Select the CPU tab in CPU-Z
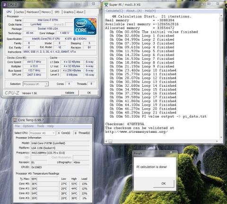The height and width of the screenshot is (204, 227). (x=9, y=12)
